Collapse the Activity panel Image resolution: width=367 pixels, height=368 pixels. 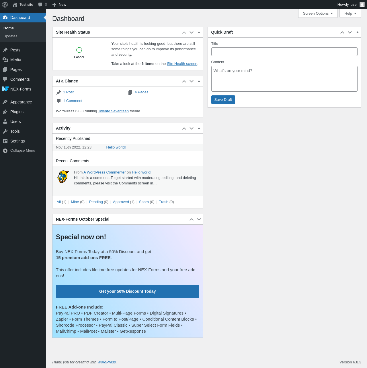[199, 128]
